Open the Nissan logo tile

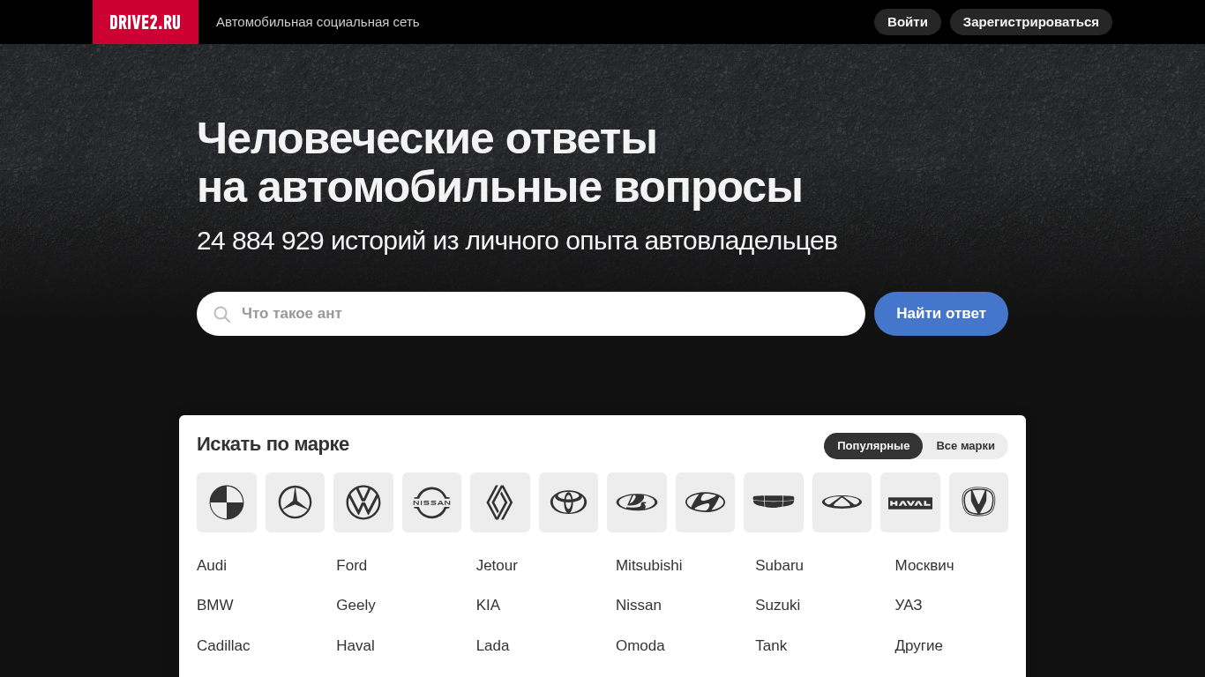431,502
